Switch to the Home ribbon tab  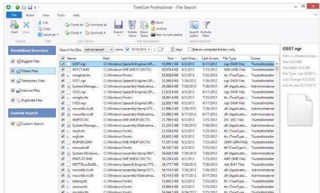coord(30,15)
